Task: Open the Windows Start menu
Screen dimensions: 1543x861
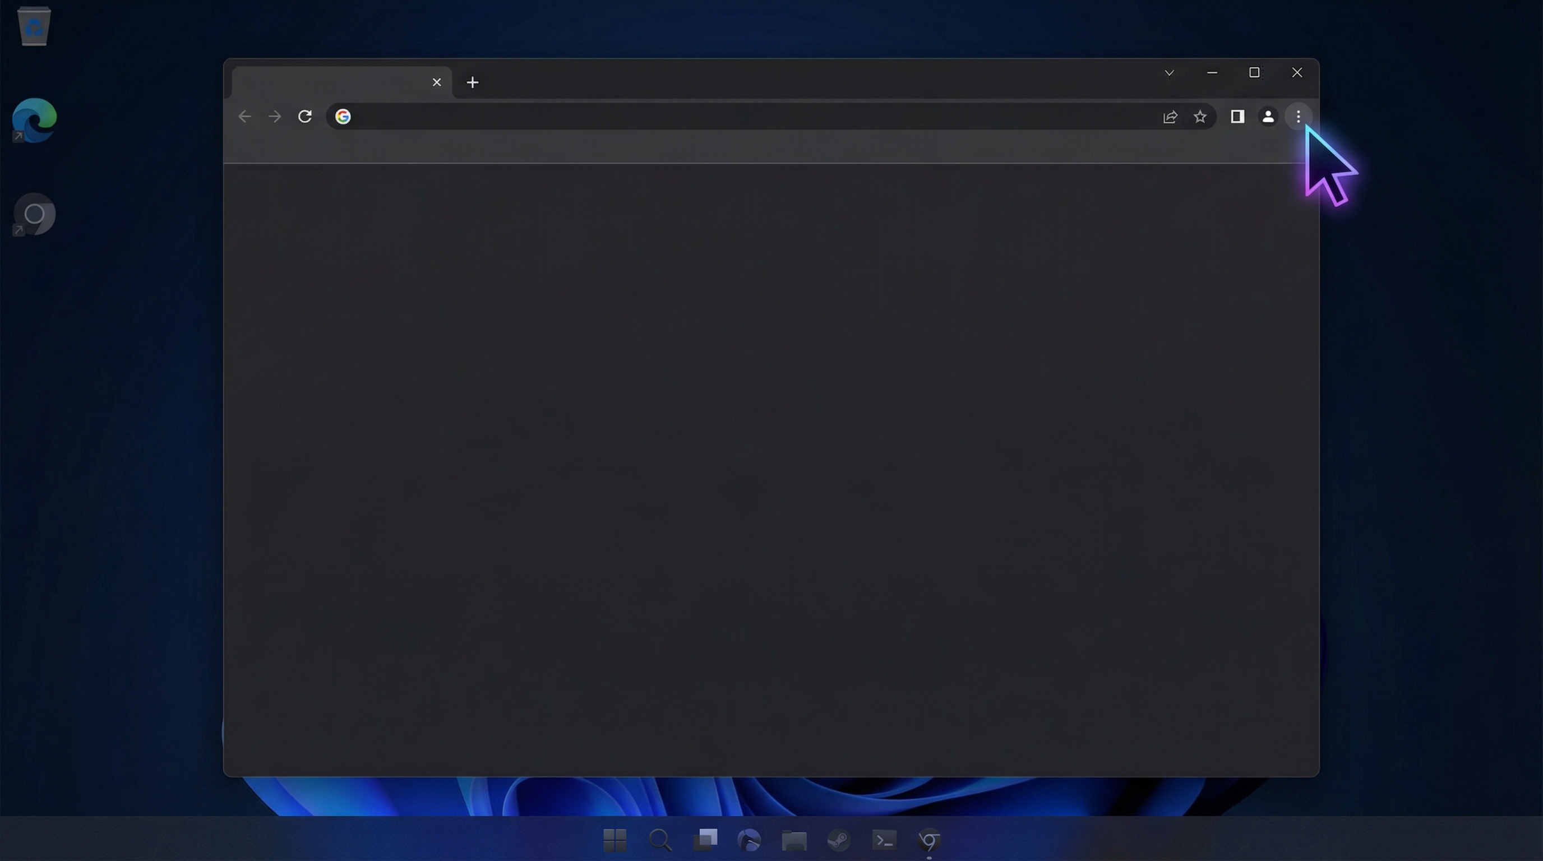Action: [x=615, y=840]
